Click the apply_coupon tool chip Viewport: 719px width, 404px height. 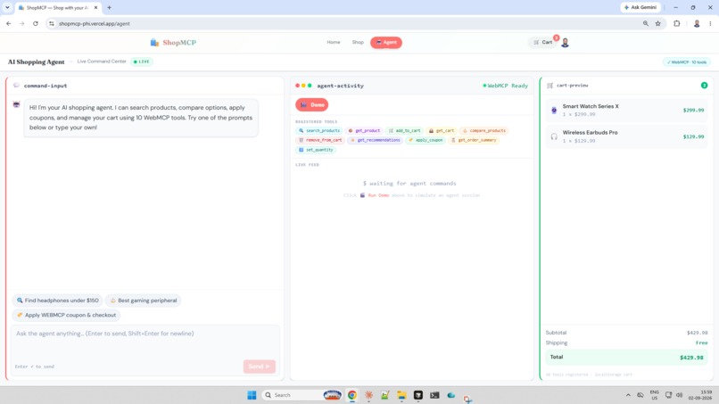[x=426, y=140]
